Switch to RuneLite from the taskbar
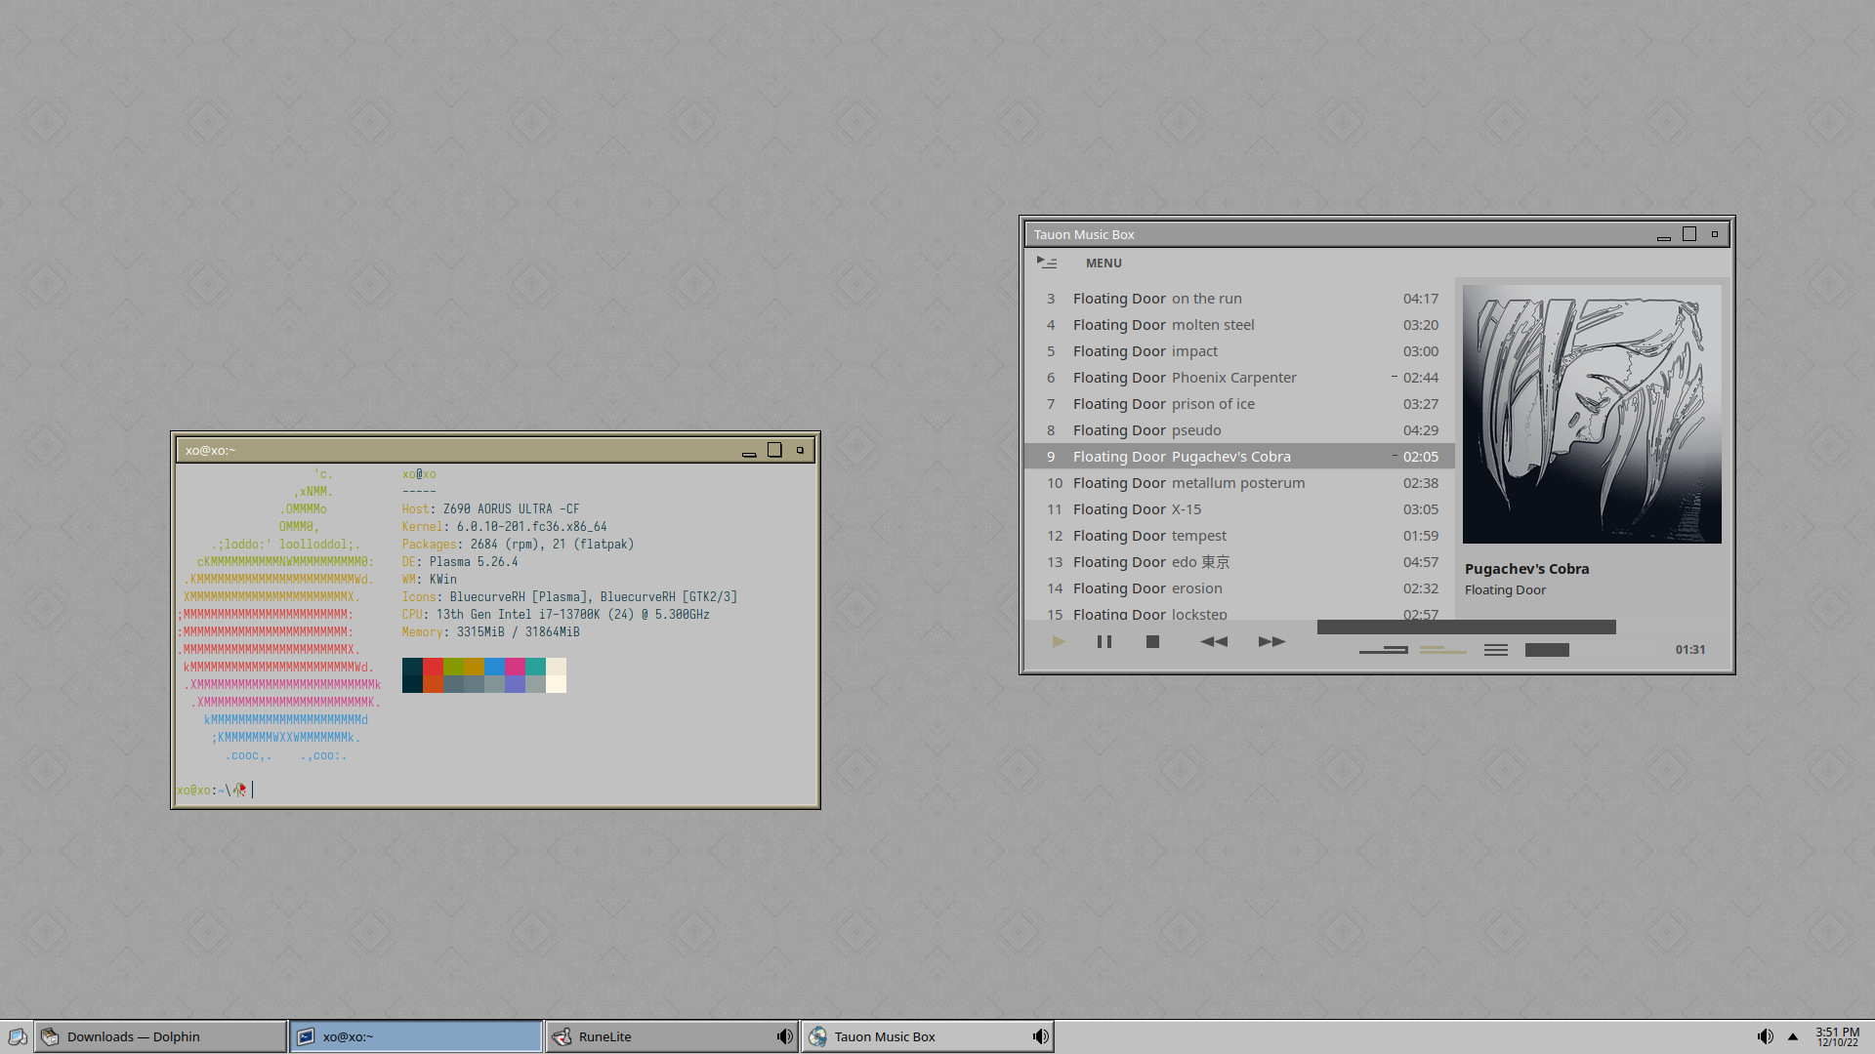Viewport: 1875px width, 1054px height. [672, 1036]
